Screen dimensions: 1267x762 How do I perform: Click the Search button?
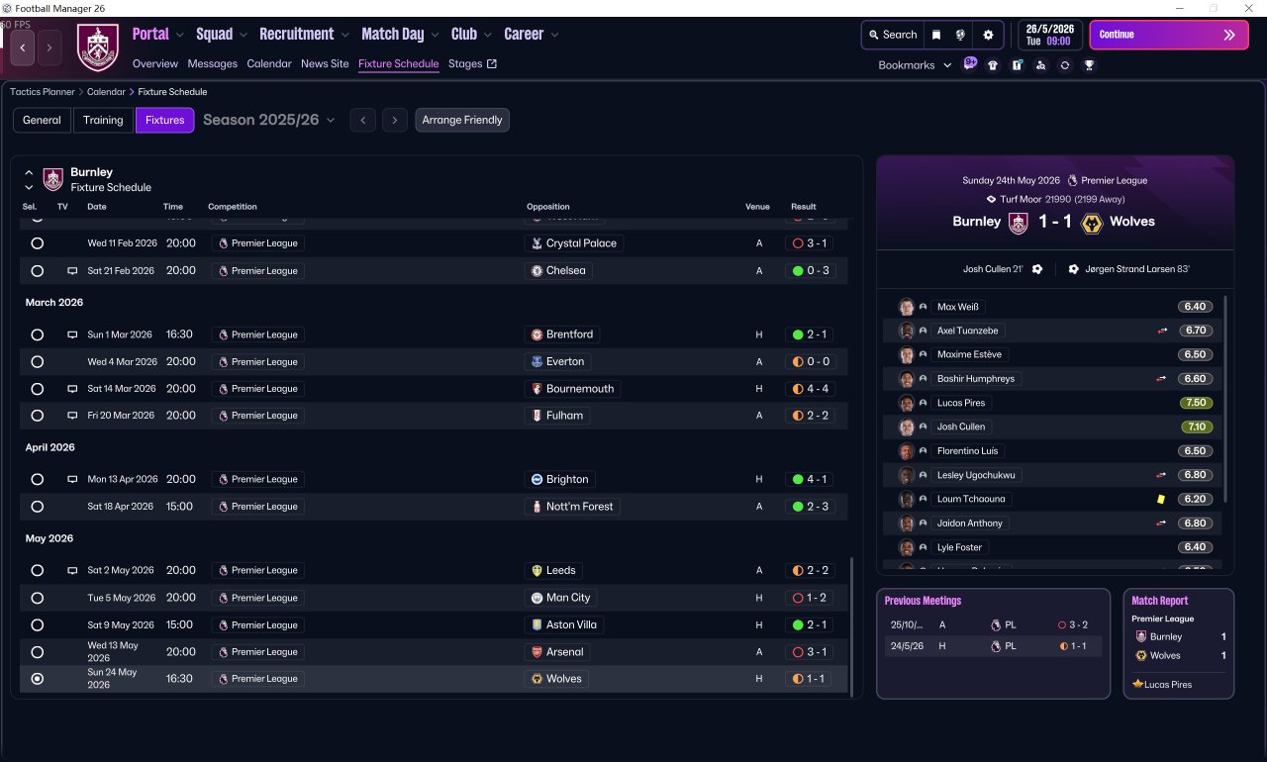click(893, 35)
